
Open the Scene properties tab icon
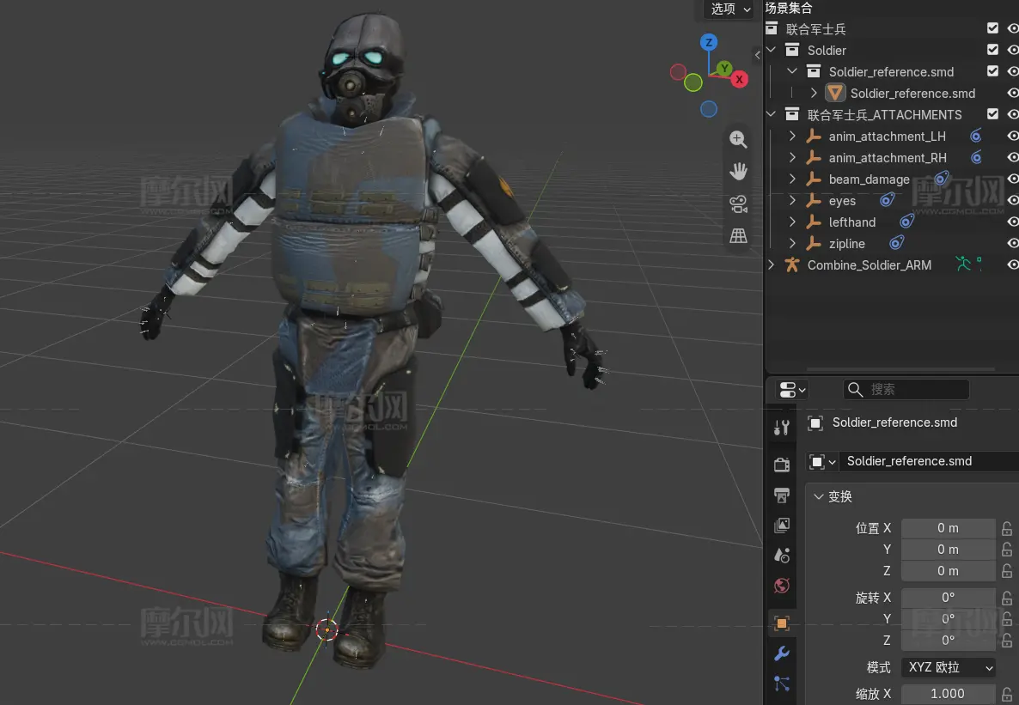[782, 555]
